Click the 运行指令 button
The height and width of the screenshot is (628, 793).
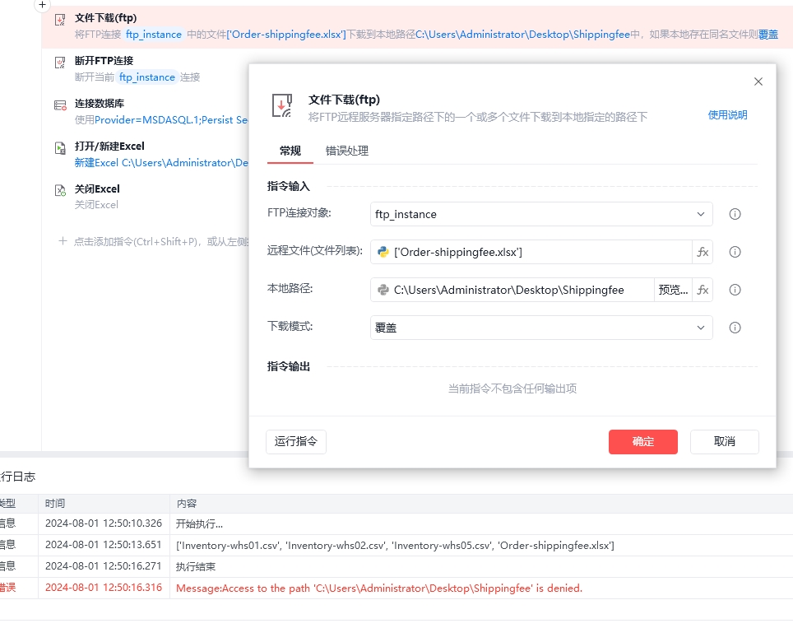tap(296, 442)
